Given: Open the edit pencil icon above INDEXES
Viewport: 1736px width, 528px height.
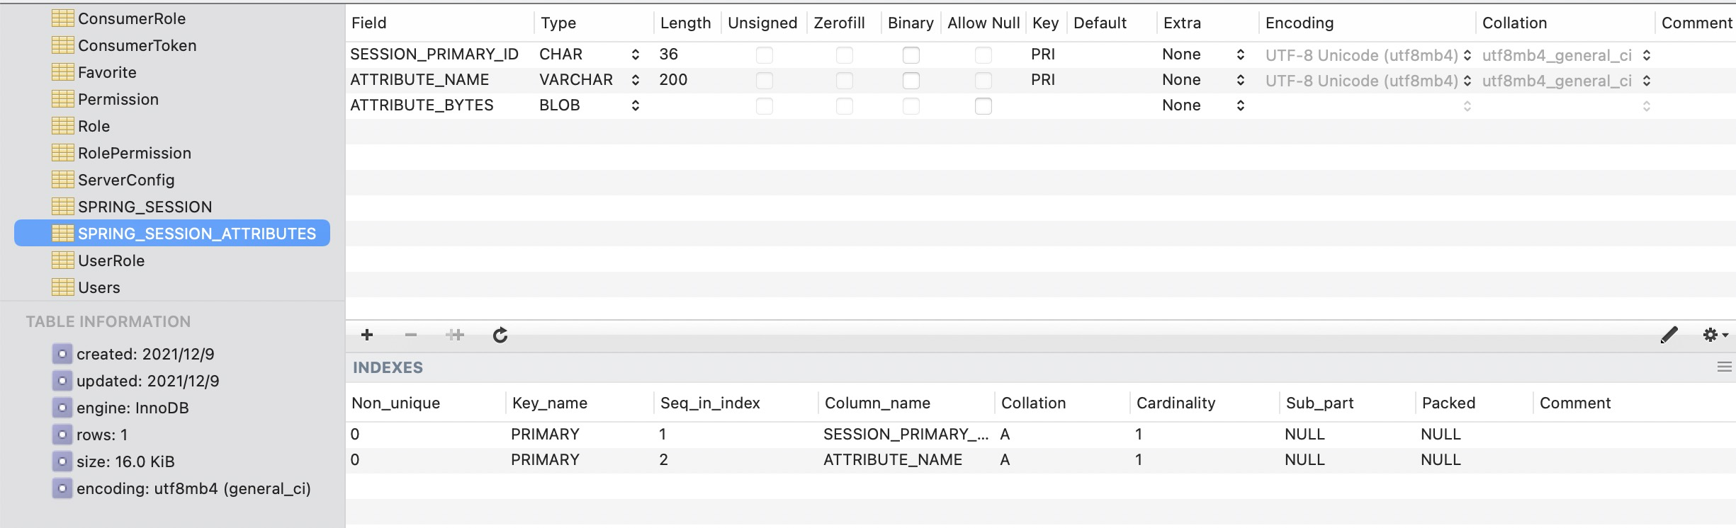Looking at the screenshot, I should click(x=1670, y=334).
